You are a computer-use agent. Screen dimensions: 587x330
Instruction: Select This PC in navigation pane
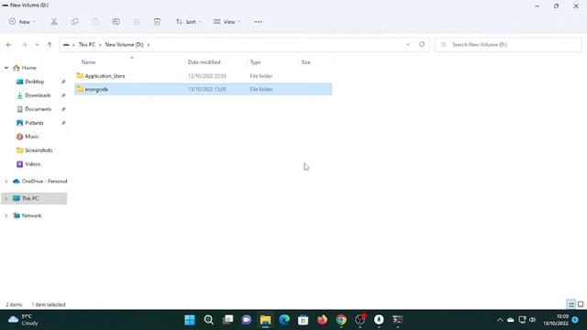[30, 198]
